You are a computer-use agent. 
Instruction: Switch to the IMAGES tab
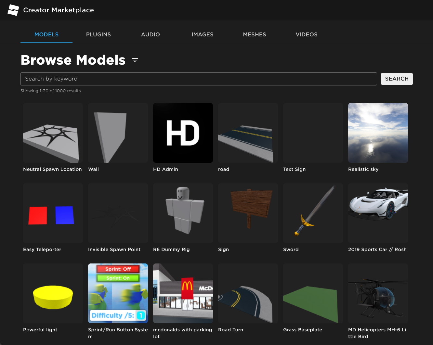(203, 34)
